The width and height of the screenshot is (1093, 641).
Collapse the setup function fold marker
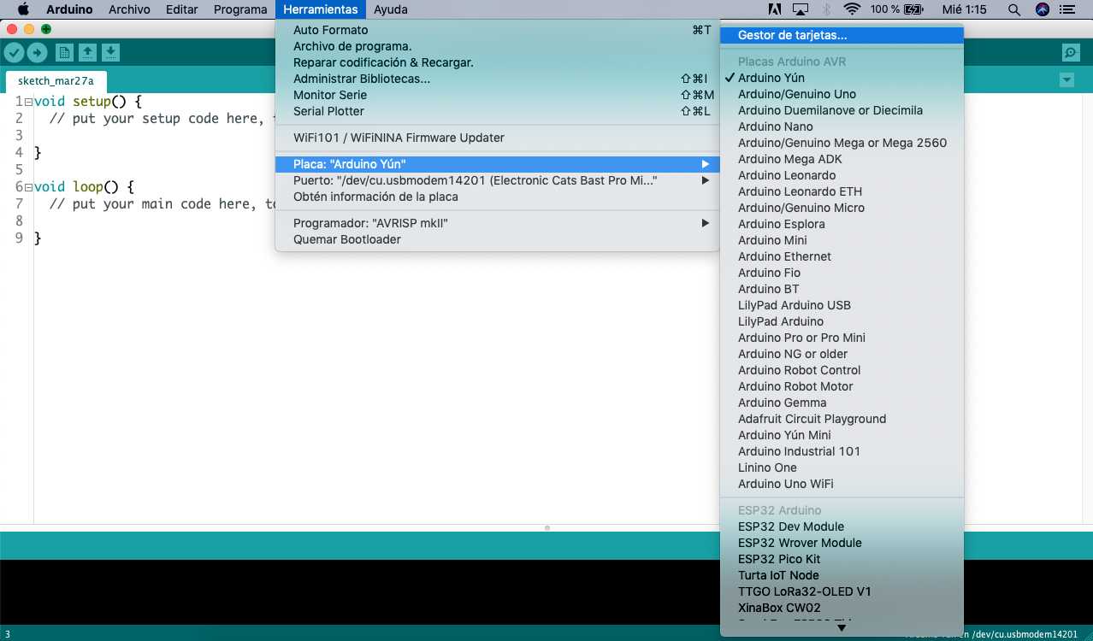28,102
